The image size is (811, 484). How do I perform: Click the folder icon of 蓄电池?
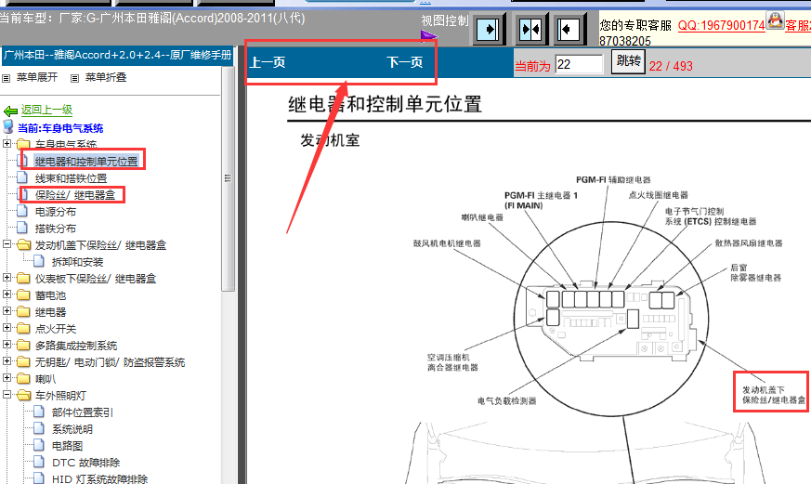coord(22,295)
